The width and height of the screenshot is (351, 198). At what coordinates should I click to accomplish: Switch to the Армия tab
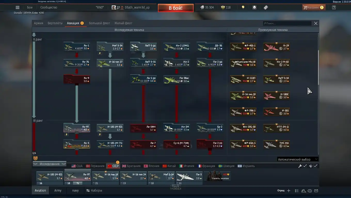[38, 23]
